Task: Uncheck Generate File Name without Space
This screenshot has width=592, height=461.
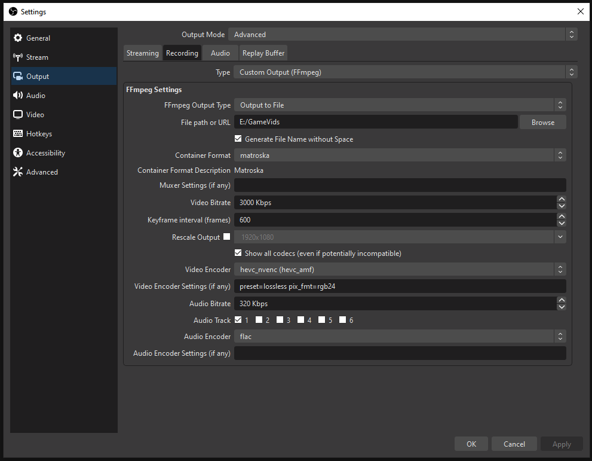Action: click(x=238, y=139)
